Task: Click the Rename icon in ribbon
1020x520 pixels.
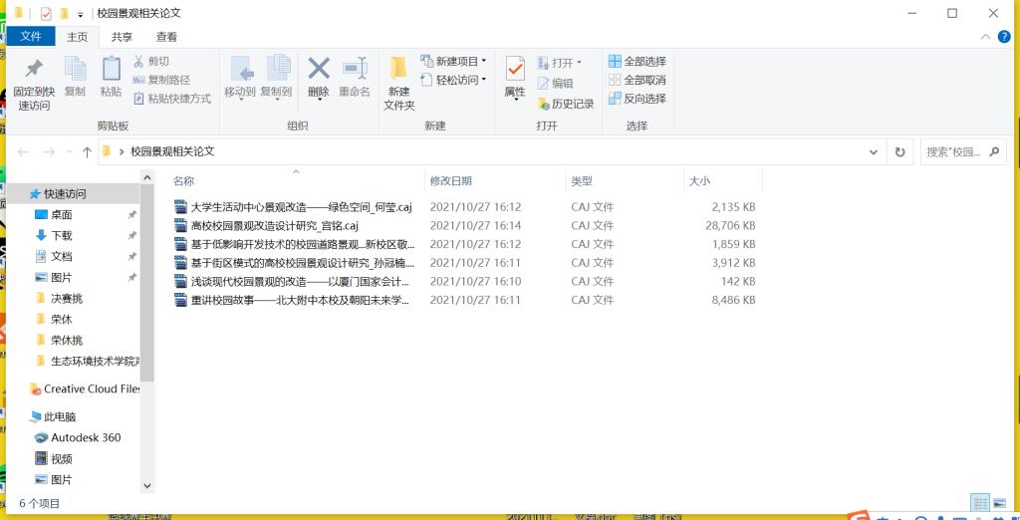Action: coord(355,78)
